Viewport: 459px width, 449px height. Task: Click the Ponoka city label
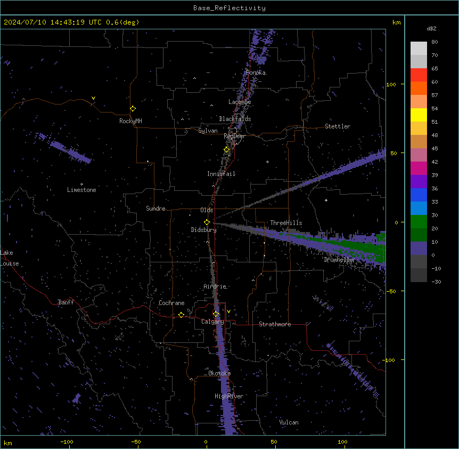[256, 73]
